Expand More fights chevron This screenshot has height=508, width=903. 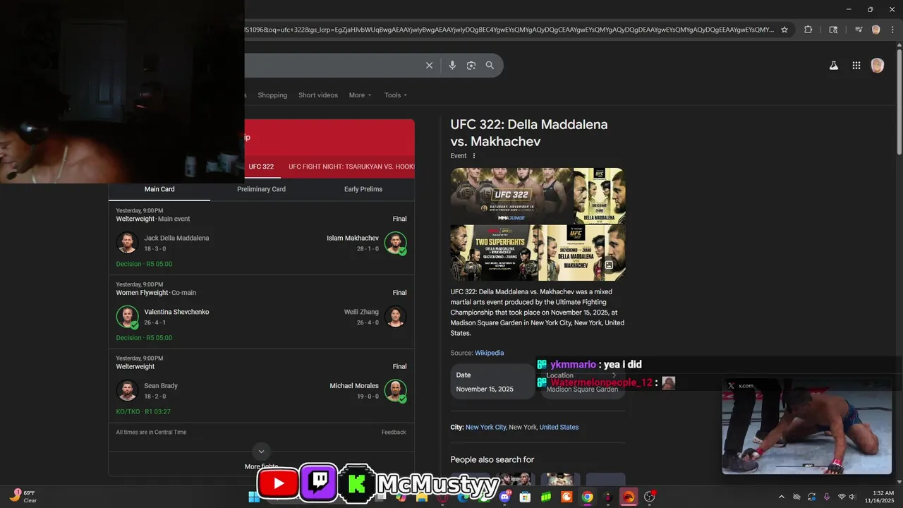261,452
